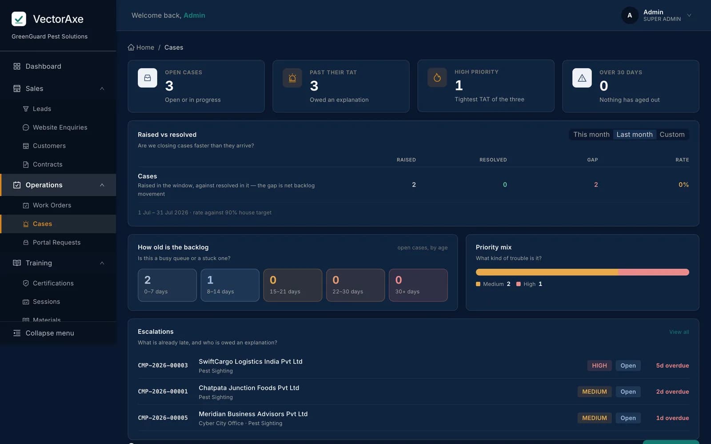Click the Operations clipboard icon

[x=17, y=185]
